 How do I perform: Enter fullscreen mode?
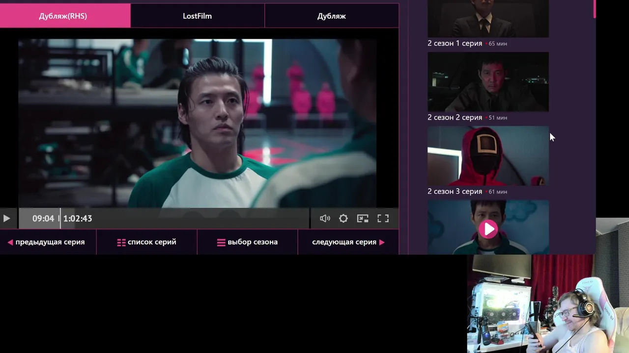(x=383, y=219)
